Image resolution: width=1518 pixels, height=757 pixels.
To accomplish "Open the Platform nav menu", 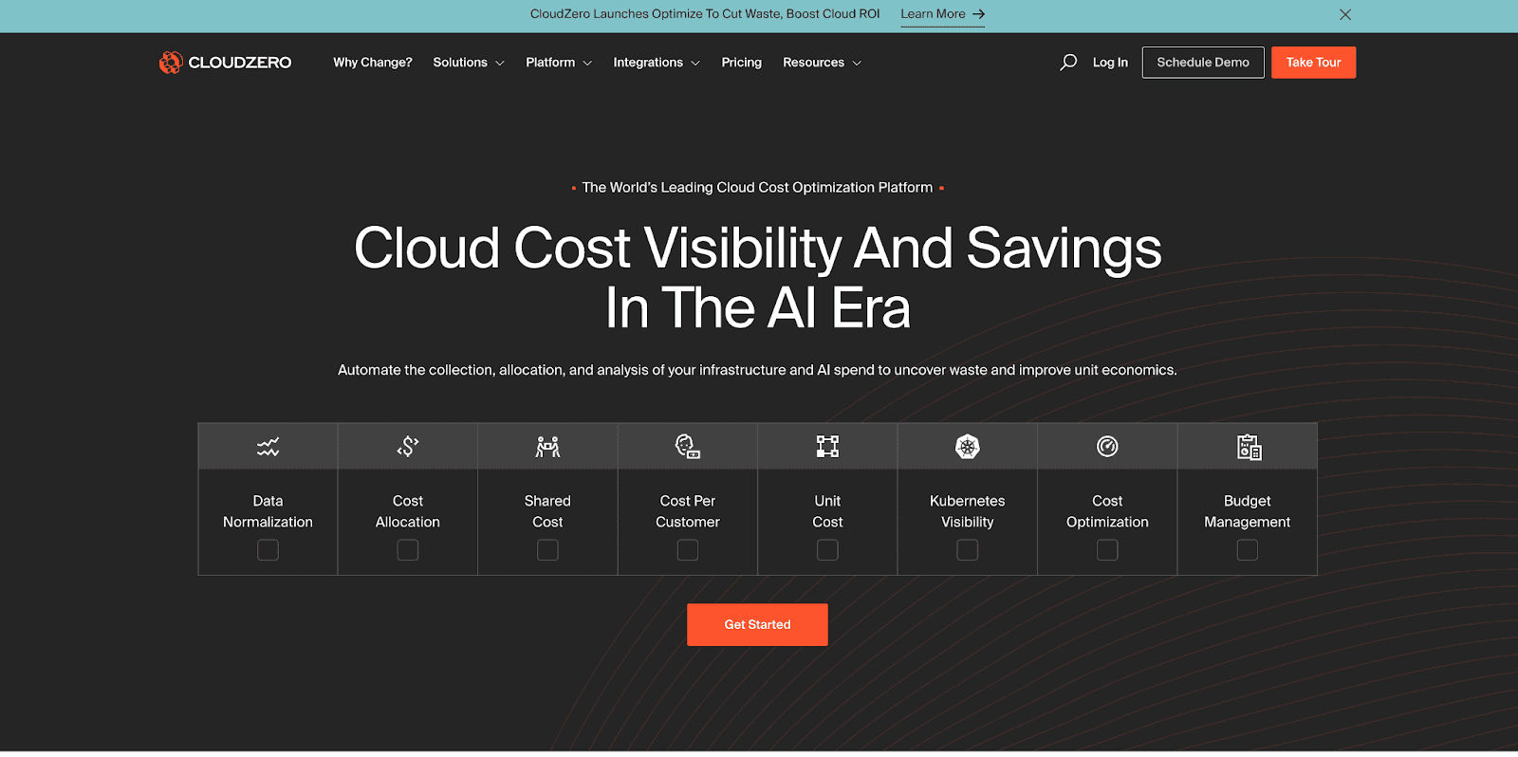I will tap(559, 63).
